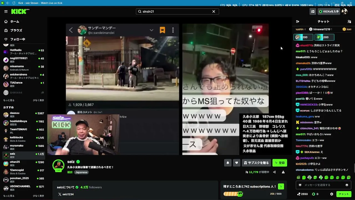
Task: Click himawari1219 in gift leaderboard
Action: pos(322,29)
